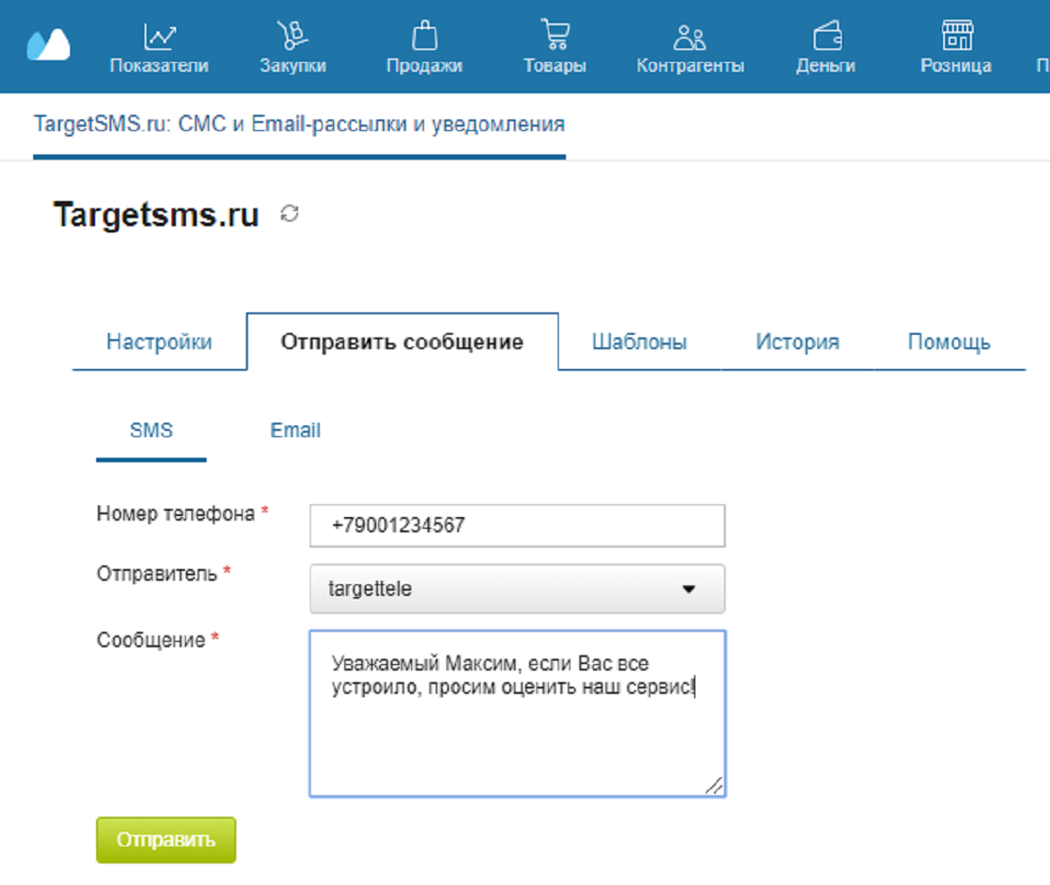Open the Контрагенты people icon
This screenshot has width=1050, height=885.
click(690, 38)
